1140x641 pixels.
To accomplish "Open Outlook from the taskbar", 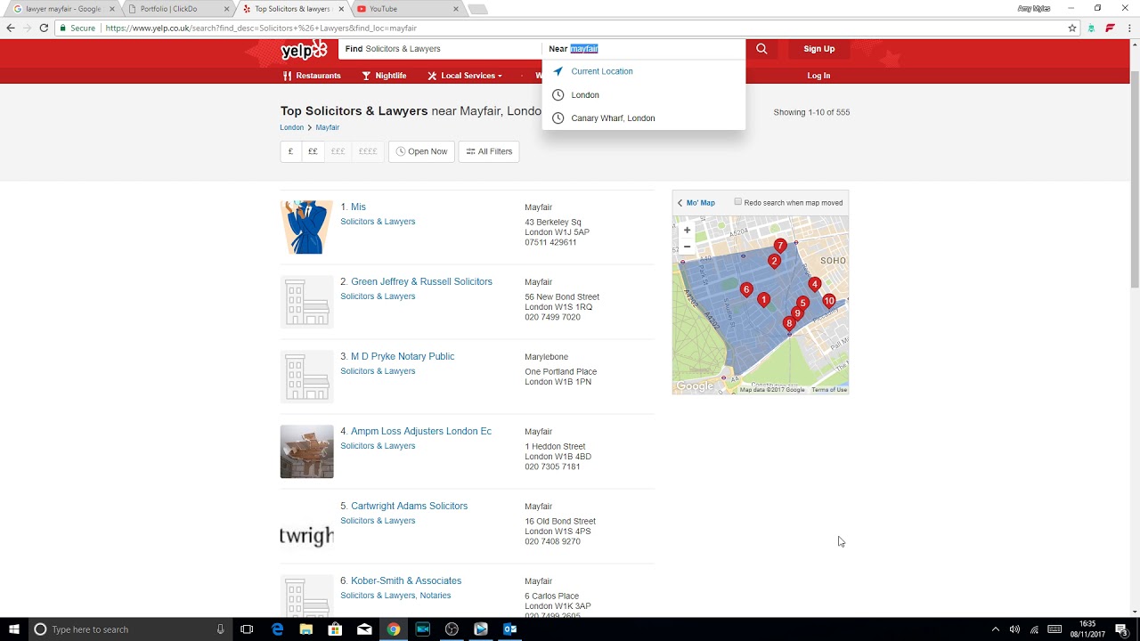I will pos(510,629).
